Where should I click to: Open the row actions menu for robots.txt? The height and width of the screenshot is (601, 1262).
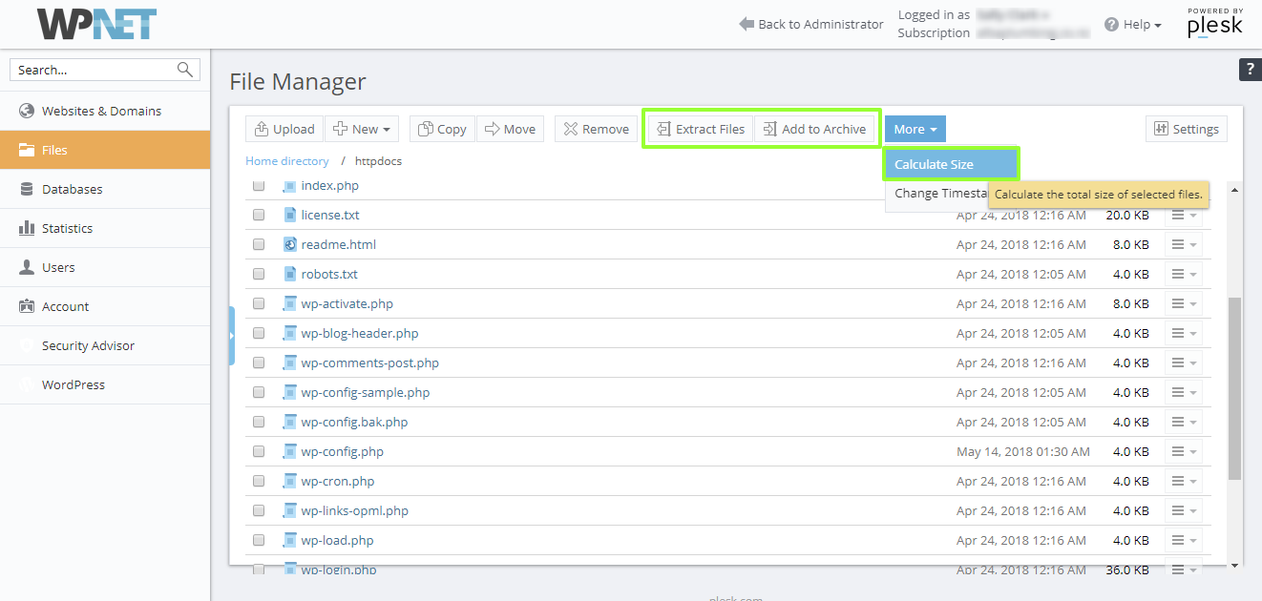(1183, 274)
